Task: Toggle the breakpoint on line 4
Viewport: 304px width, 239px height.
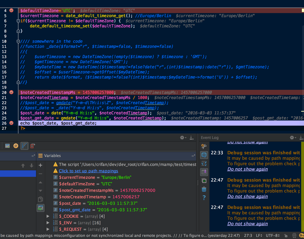Action: (11, 11)
